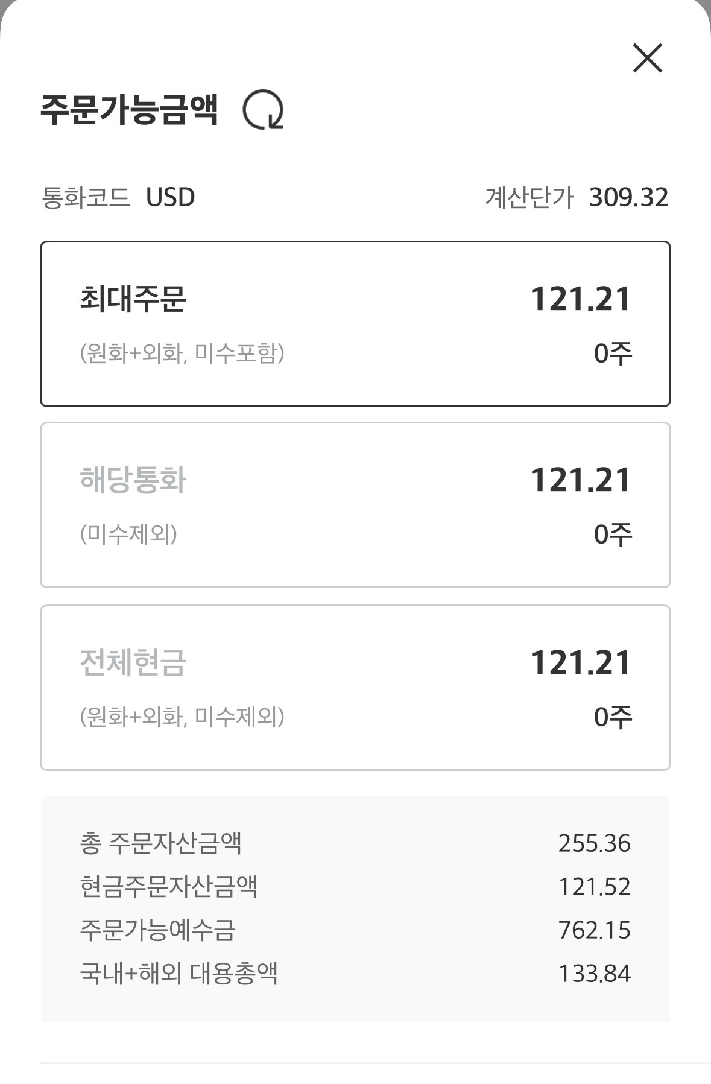Click the 133.84 substitute total value
This screenshot has height=1084, width=711.
pos(594,974)
